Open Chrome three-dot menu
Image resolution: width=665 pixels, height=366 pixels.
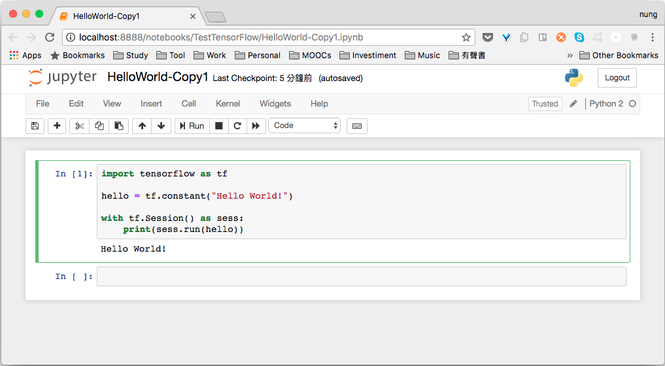(653, 37)
